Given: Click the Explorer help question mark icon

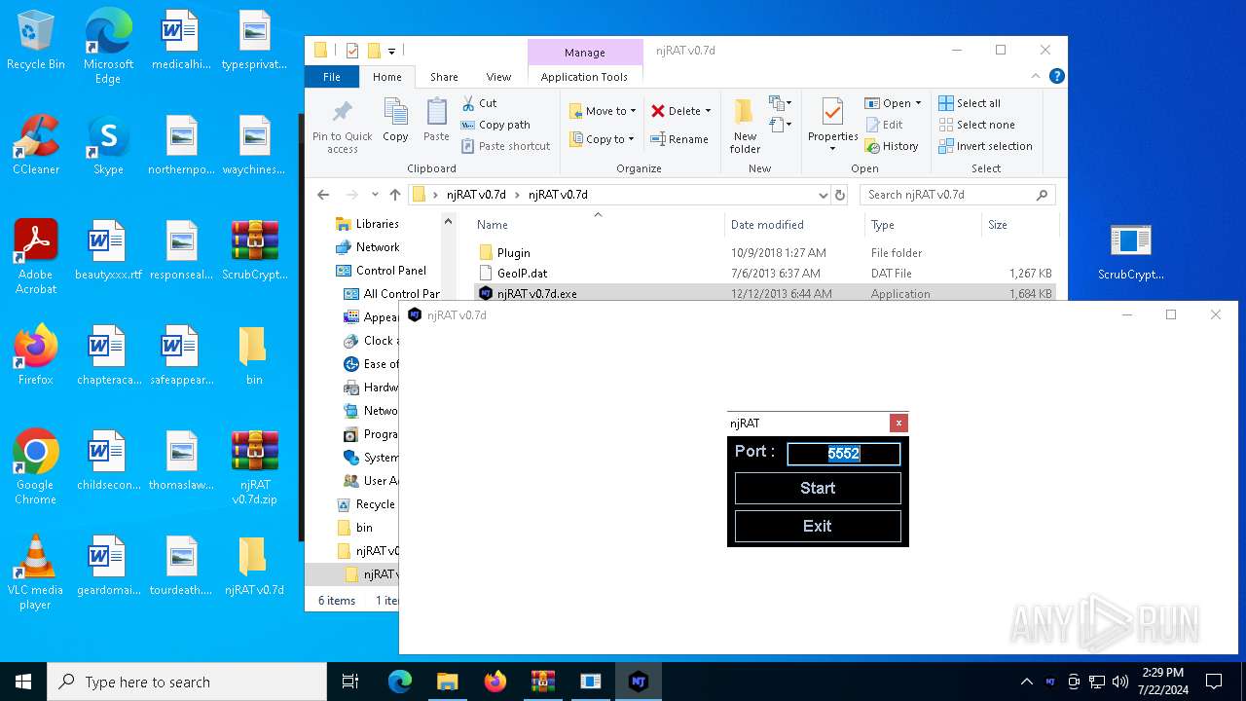Looking at the screenshot, I should (x=1056, y=76).
